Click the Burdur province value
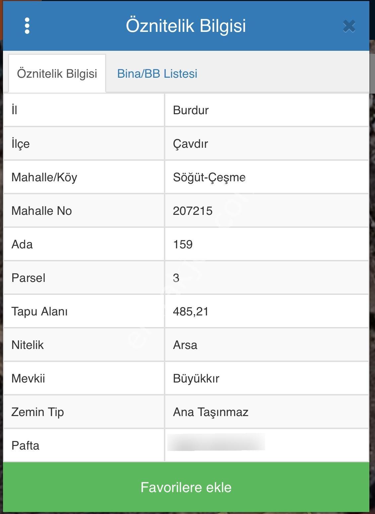 click(x=191, y=110)
